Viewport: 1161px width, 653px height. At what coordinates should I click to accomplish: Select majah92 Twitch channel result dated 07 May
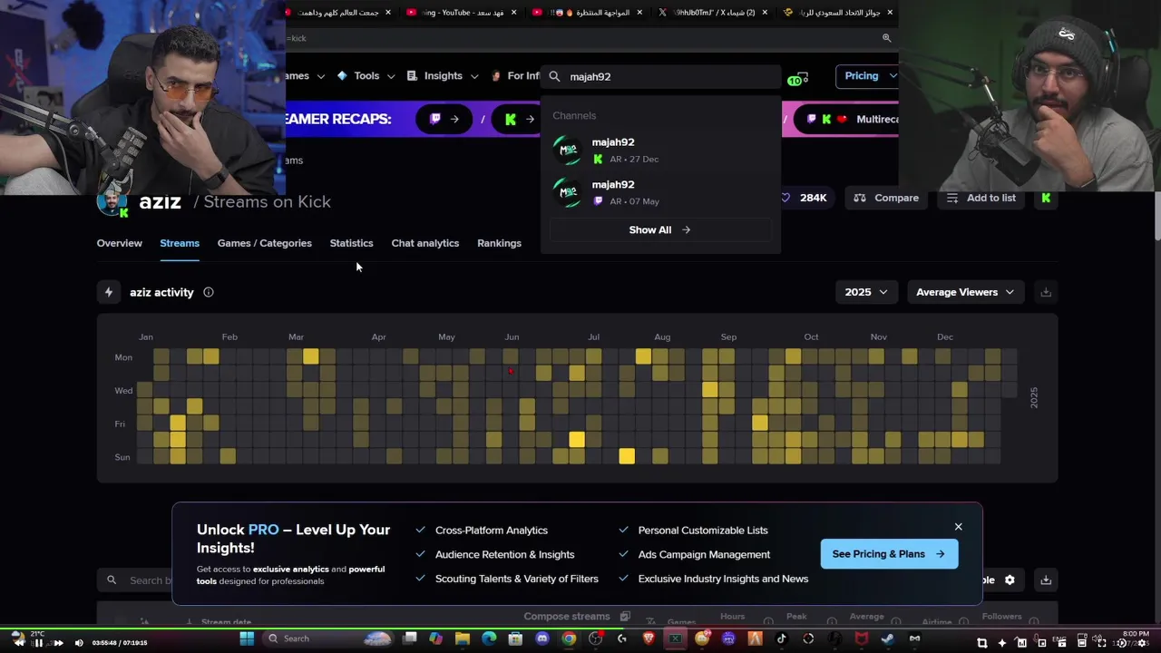(660, 192)
